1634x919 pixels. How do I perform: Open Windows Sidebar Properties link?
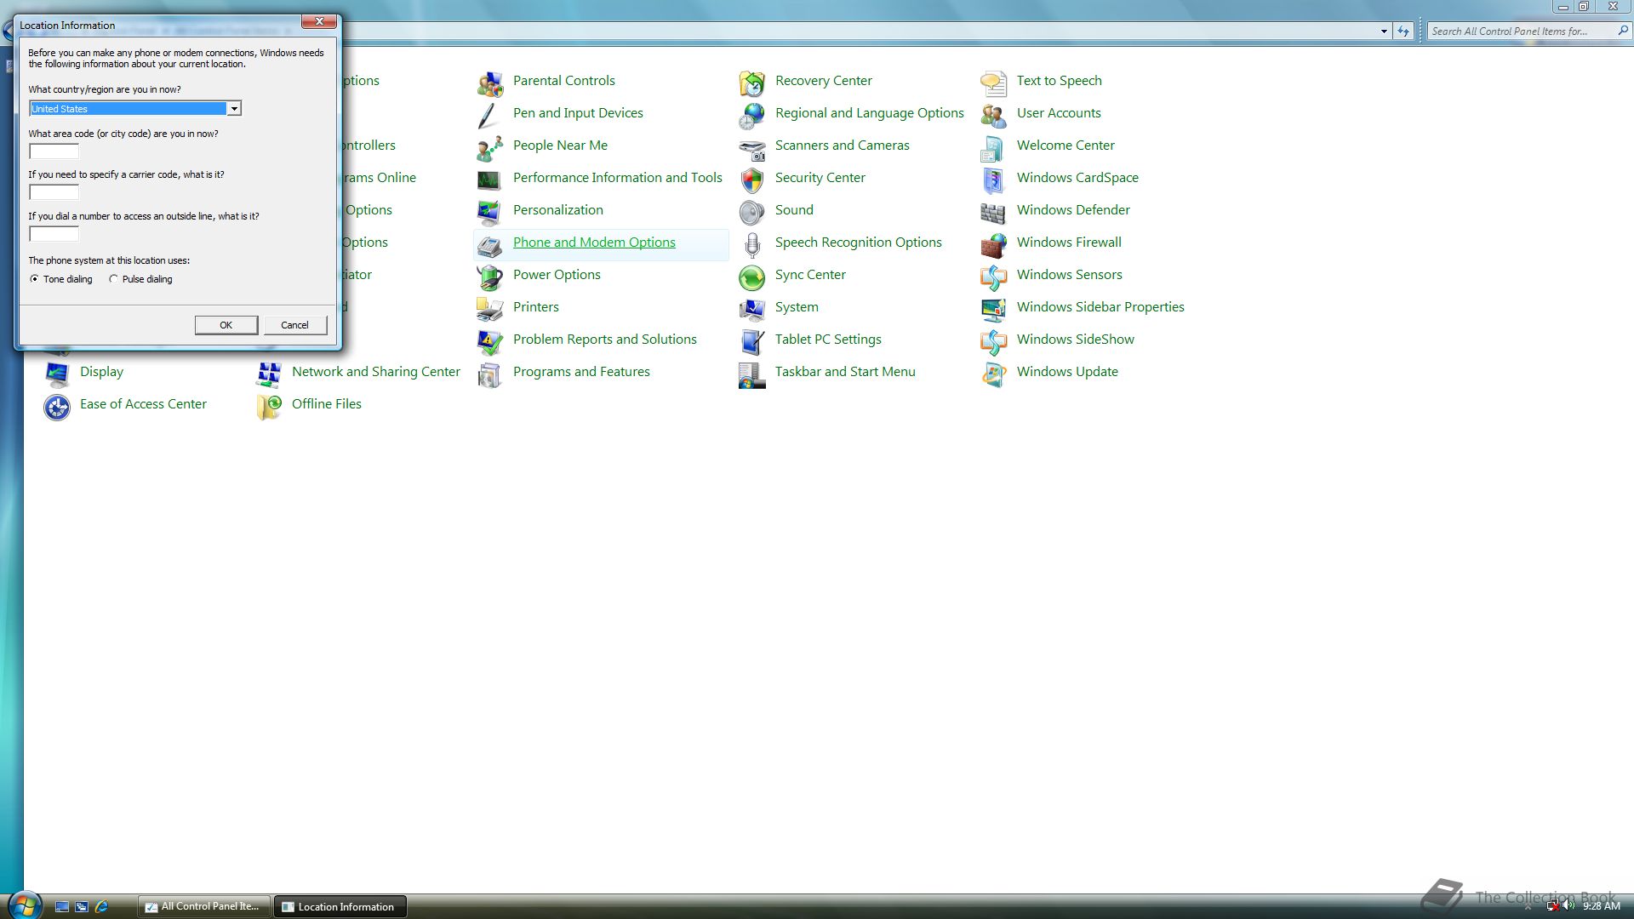pos(1100,307)
